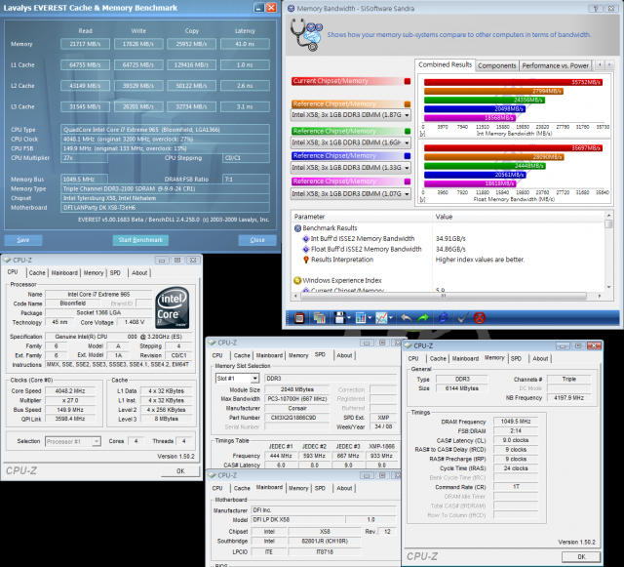Click the Part Number CM3X2G1866C9D field

(296, 418)
